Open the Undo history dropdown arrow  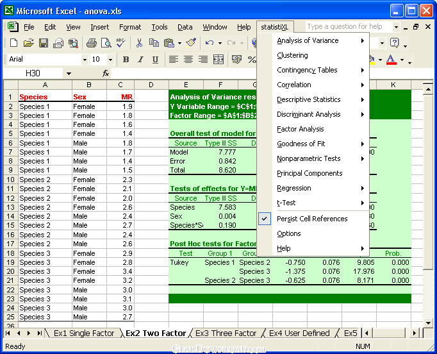(x=220, y=43)
